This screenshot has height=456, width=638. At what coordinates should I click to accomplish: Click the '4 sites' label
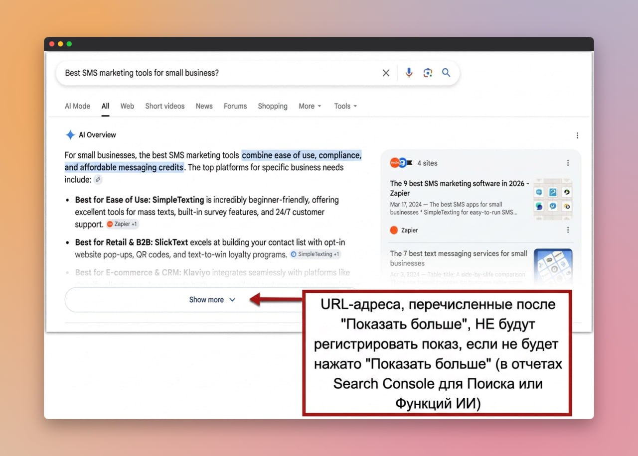427,163
